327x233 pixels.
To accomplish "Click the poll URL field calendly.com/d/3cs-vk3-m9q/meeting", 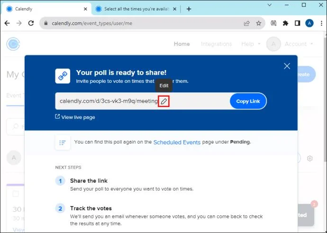I will 143,101.
